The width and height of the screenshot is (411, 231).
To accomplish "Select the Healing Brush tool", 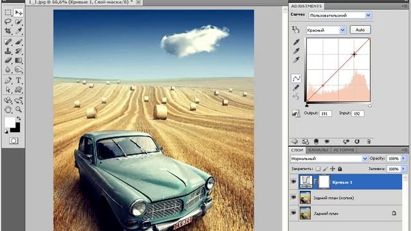I will (x=8, y=42).
